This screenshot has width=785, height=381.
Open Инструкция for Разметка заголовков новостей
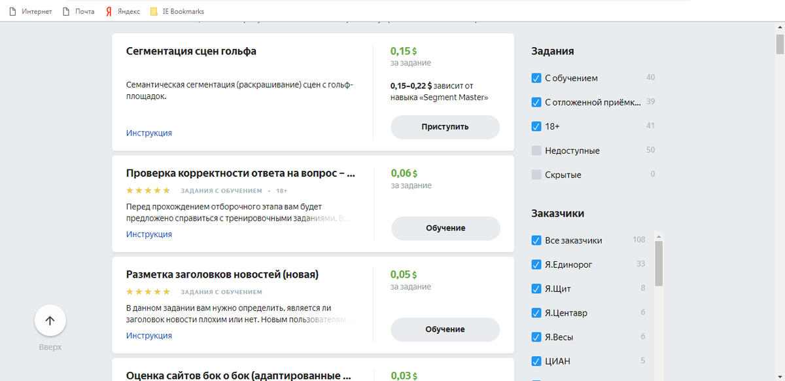click(x=149, y=336)
